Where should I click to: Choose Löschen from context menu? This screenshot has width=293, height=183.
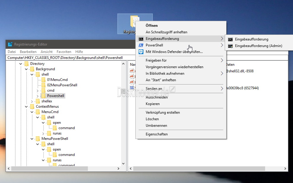[181, 119]
